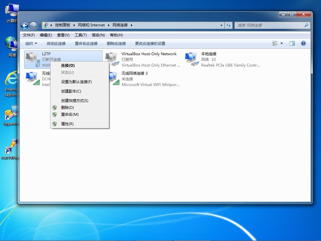321x241 pixels.
Task: Select the 无线网络连接 3 adapter icon
Action: tap(114, 79)
